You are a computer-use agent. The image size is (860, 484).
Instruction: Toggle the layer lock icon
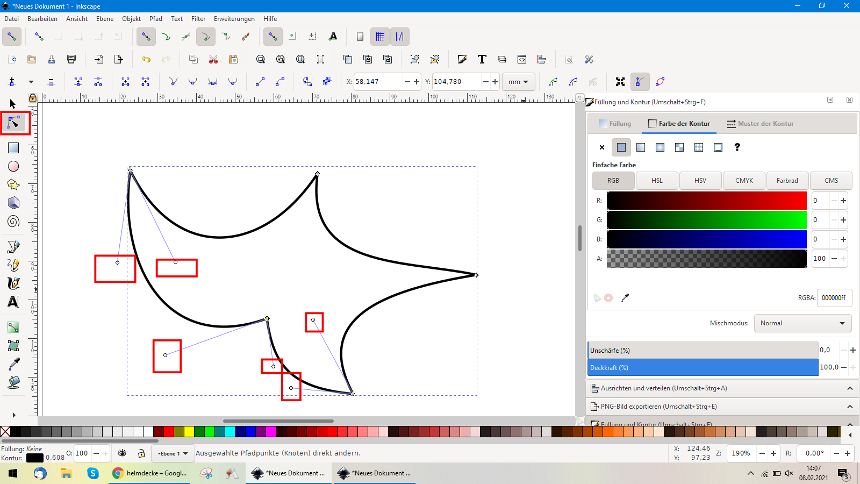coord(141,453)
